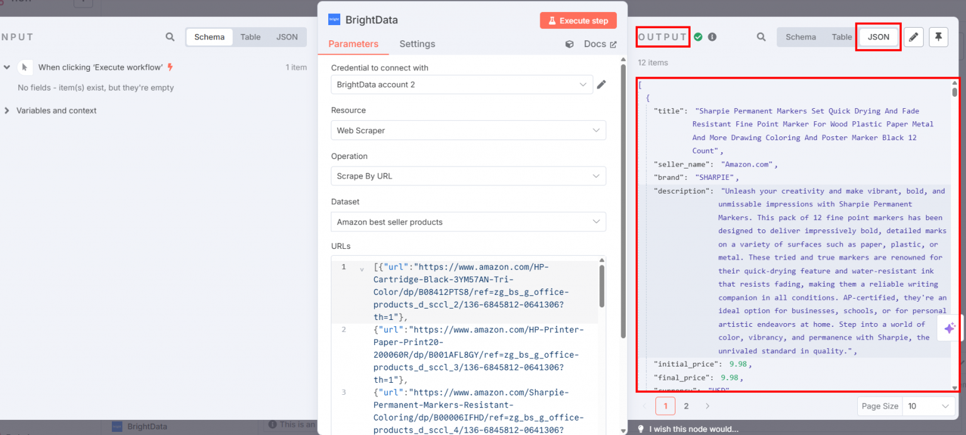
Task: Edit output with the pencil icon
Action: point(914,37)
